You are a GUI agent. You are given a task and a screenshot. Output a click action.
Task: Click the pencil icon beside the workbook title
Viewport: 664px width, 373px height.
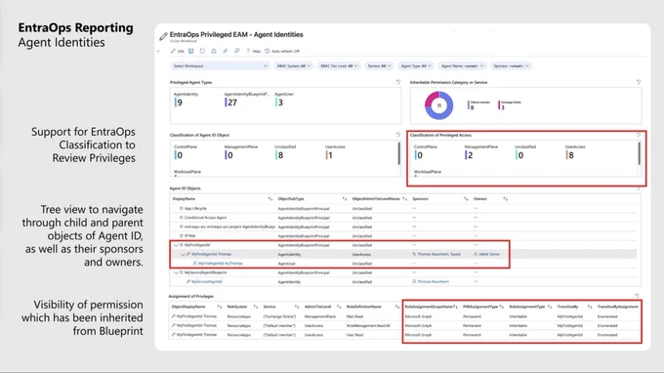point(163,37)
